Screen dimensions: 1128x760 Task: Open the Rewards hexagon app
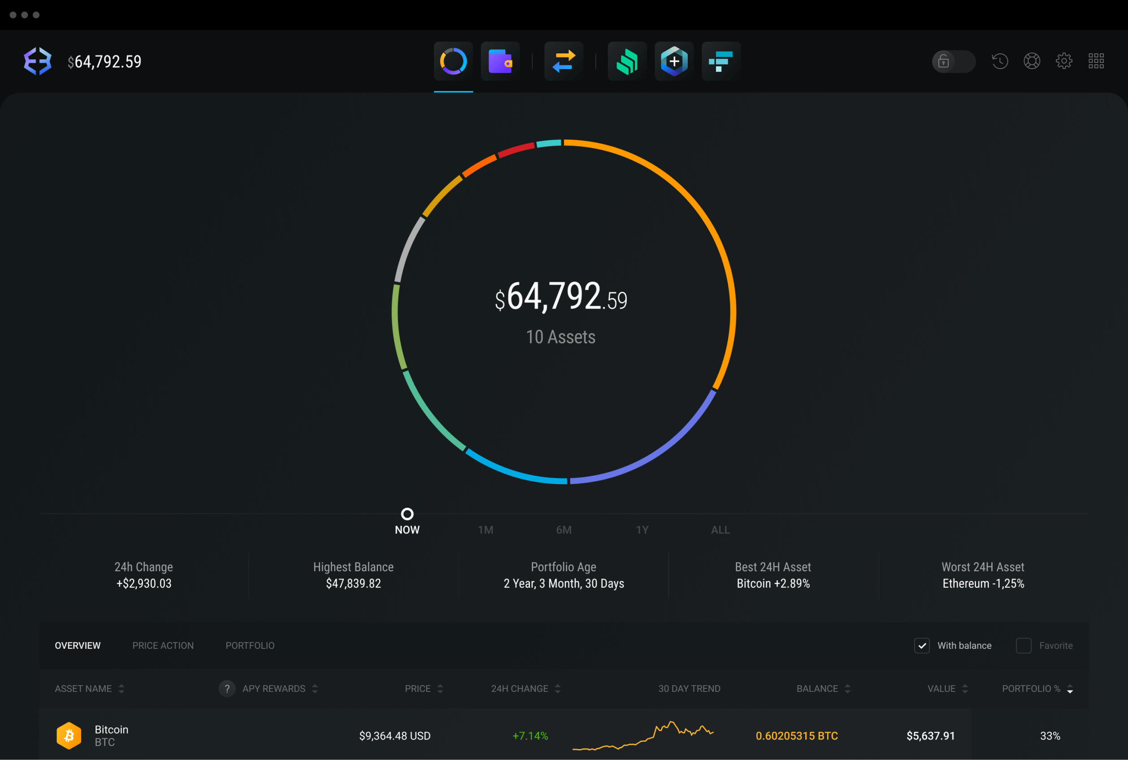pyautogui.click(x=673, y=61)
